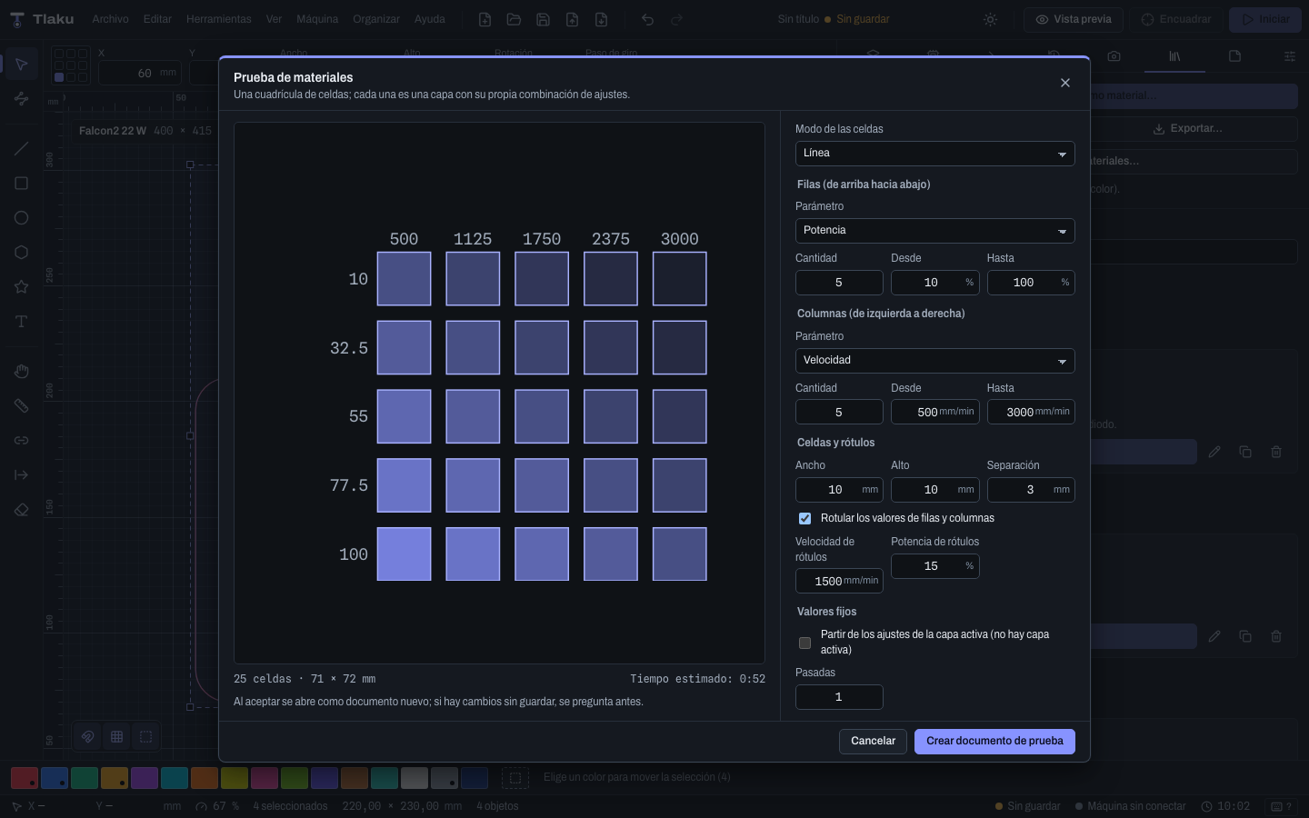Click the undo arrow icon
The height and width of the screenshot is (818, 1309).
(647, 19)
